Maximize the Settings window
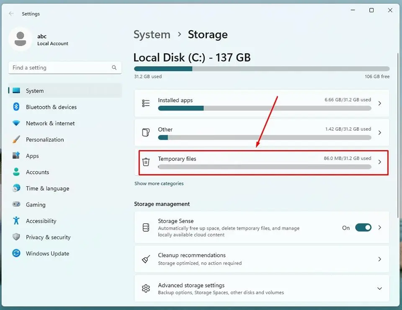Viewport: 402px width, 310px height. click(x=371, y=10)
